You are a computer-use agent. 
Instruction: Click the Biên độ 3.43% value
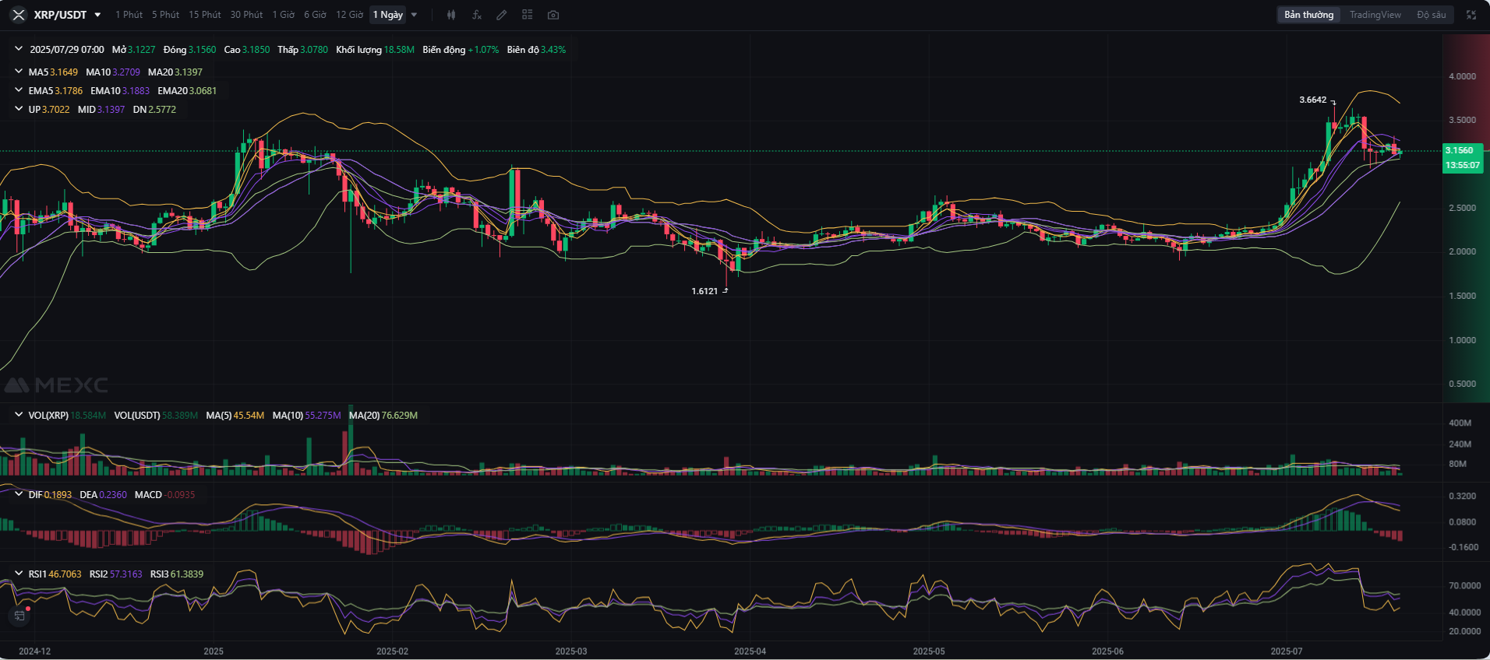click(536, 49)
